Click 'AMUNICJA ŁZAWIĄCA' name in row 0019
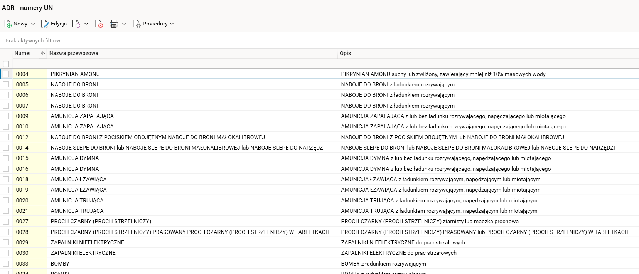 coord(79,190)
